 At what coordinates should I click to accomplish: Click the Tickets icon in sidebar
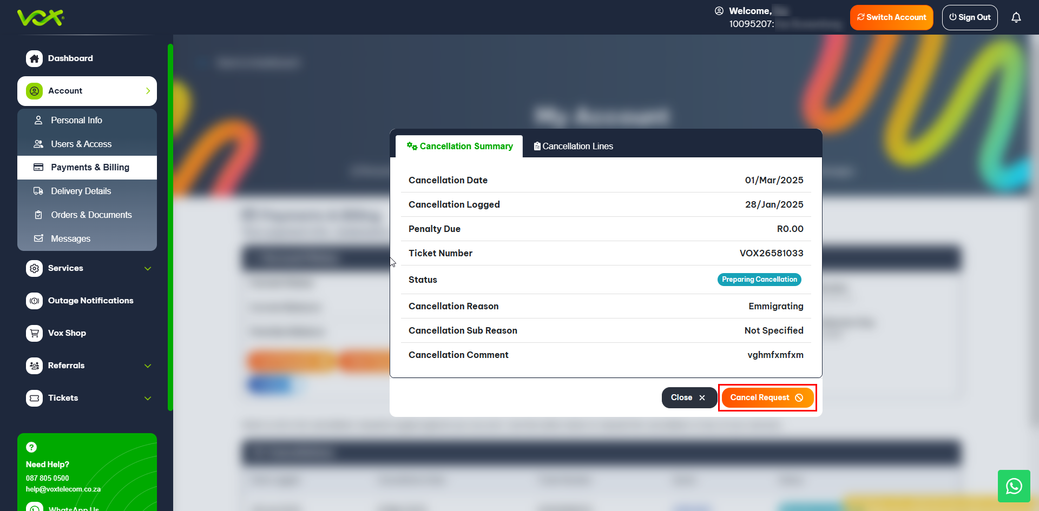(x=35, y=398)
